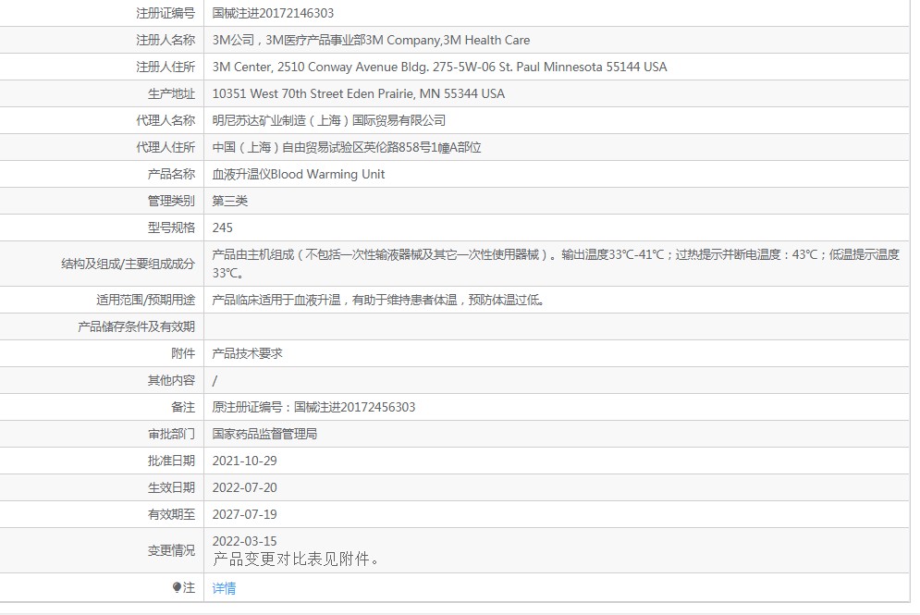Select the 适用范围/预期用途 label
The image size is (920, 615).
pyautogui.click(x=145, y=300)
